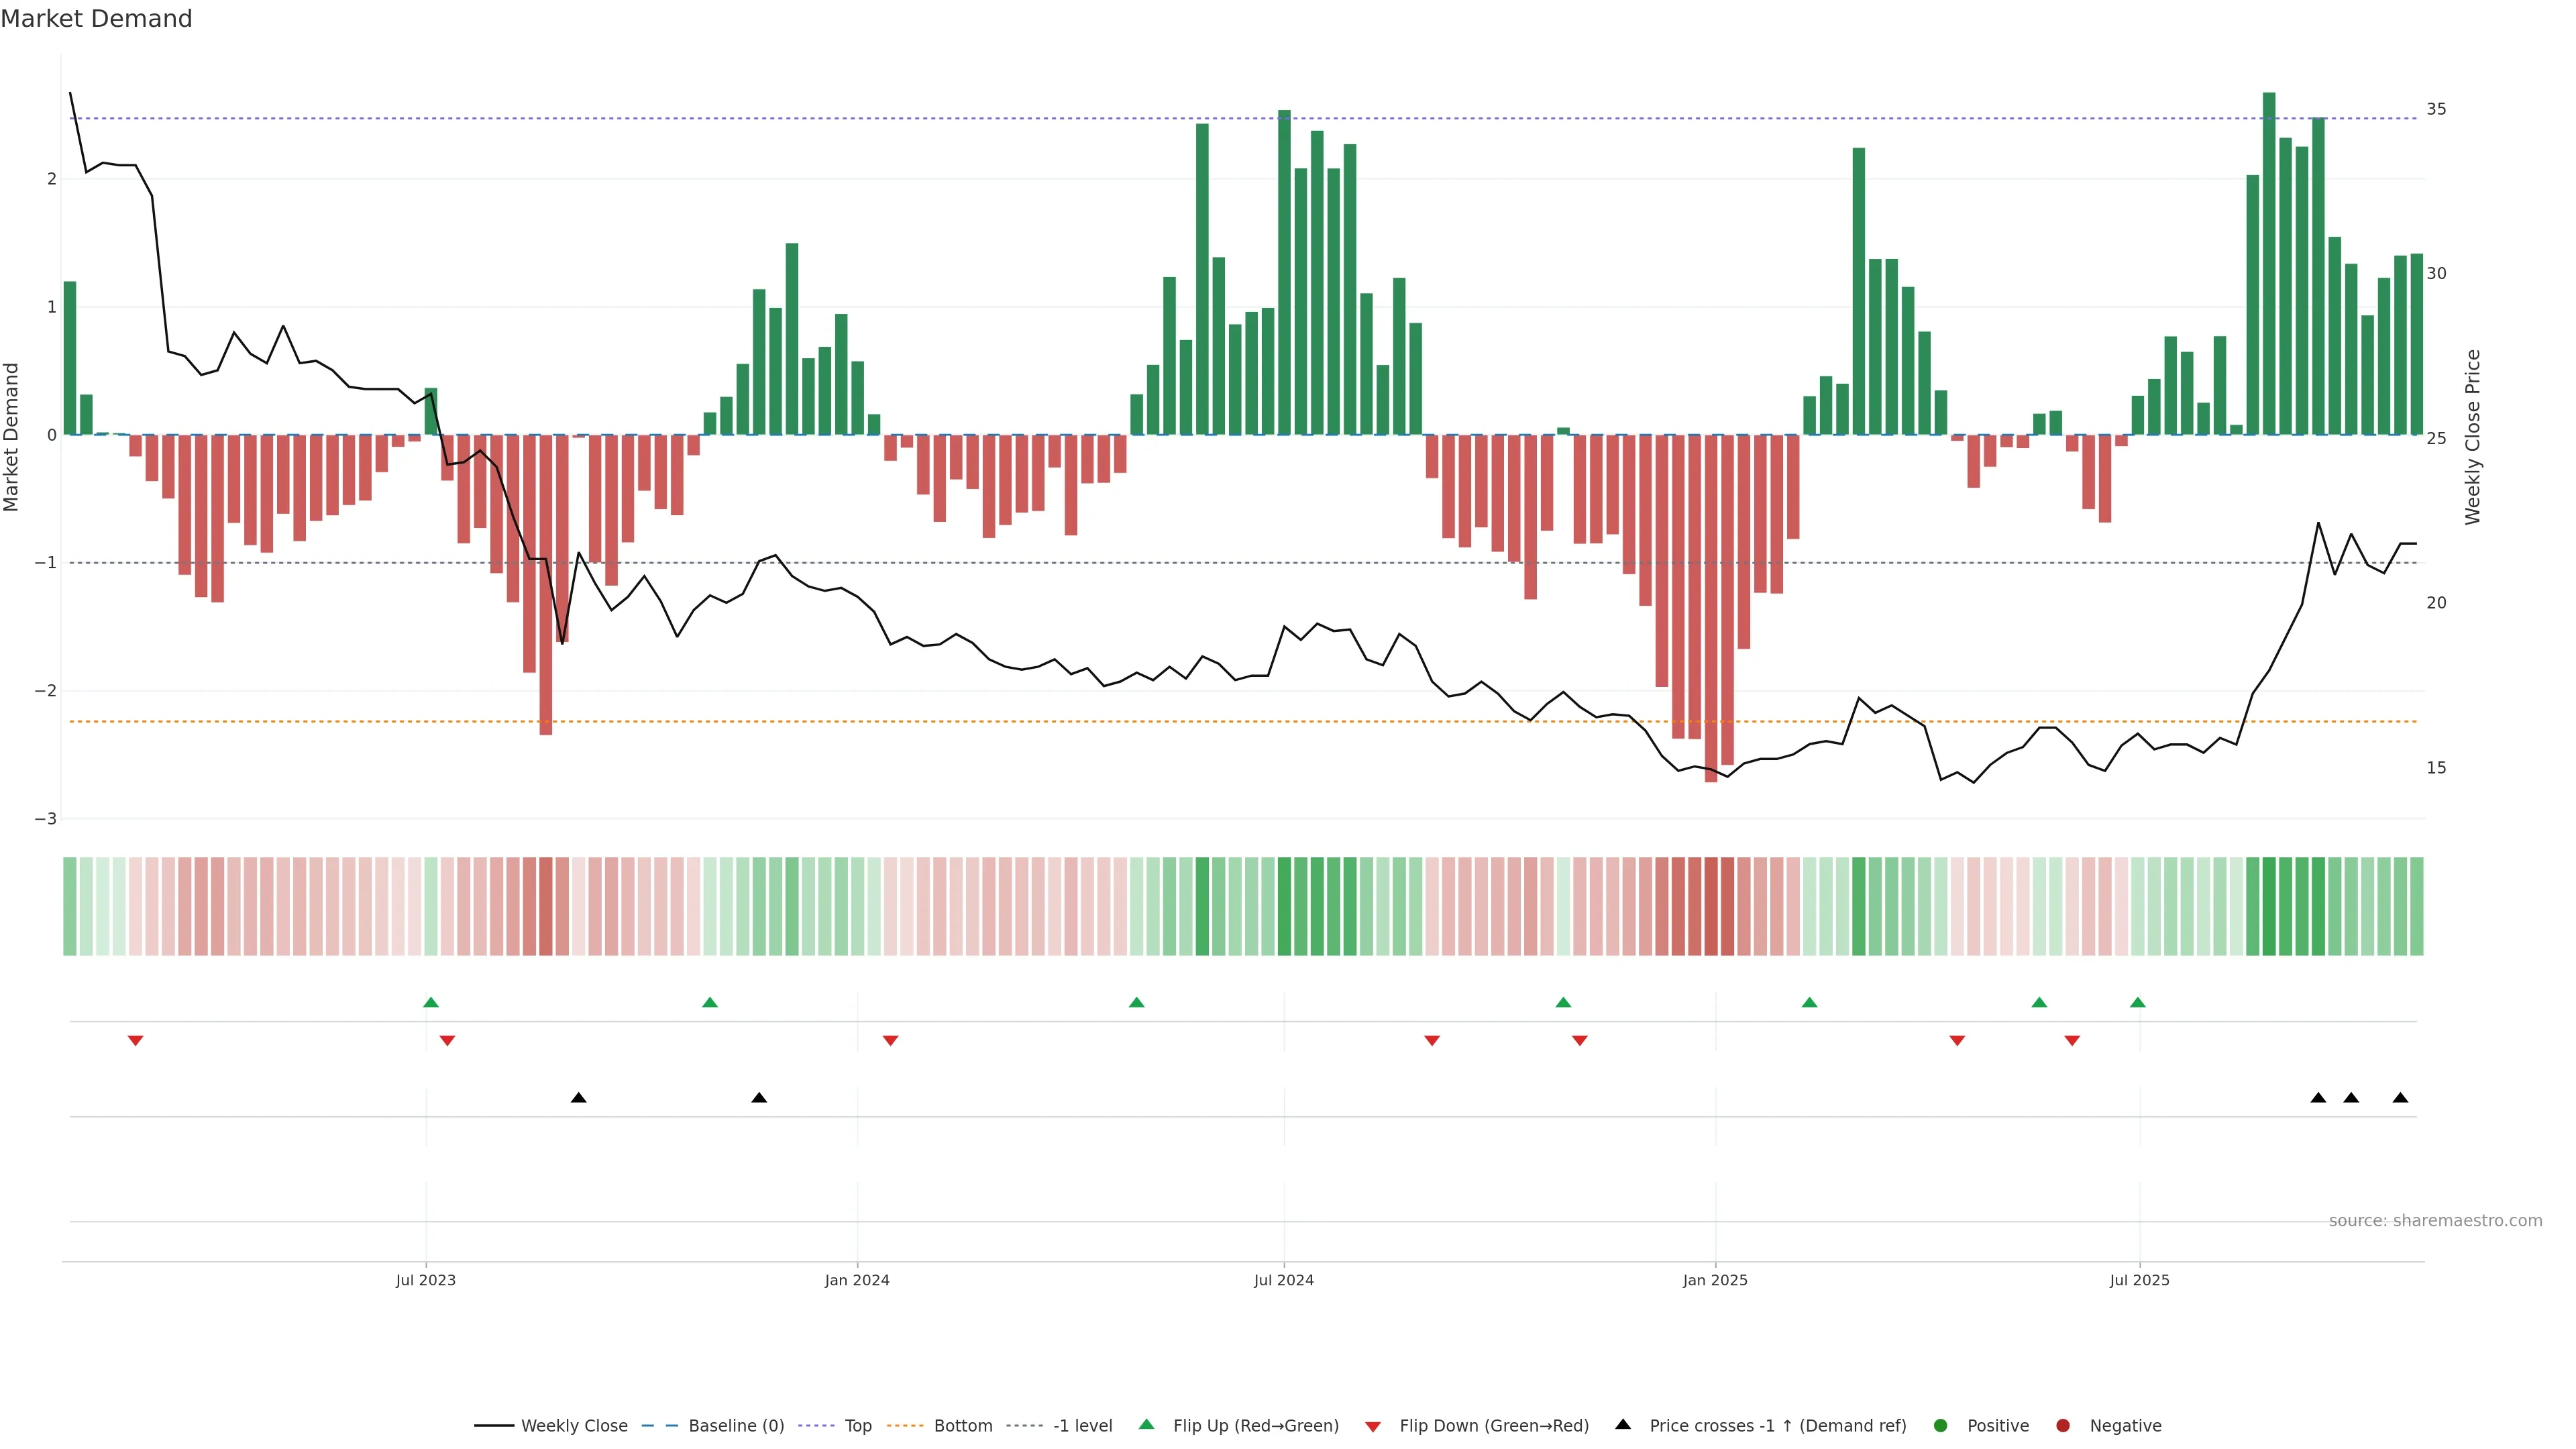Toggle Top dotted line legend entry
Viewport: 2576px width, 1449px height.
pyautogui.click(x=857, y=1426)
